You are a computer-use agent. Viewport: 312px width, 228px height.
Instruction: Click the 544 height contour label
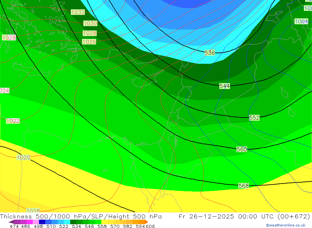pos(225,86)
